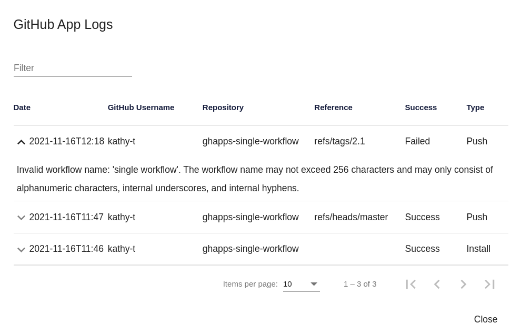Viewport: 521px width, 333px height.
Task: Go to previous page of logs
Action: (437, 284)
